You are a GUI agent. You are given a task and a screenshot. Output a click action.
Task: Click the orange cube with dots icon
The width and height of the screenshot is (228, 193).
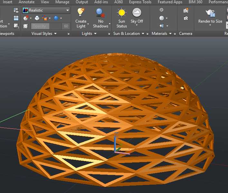point(45,18)
